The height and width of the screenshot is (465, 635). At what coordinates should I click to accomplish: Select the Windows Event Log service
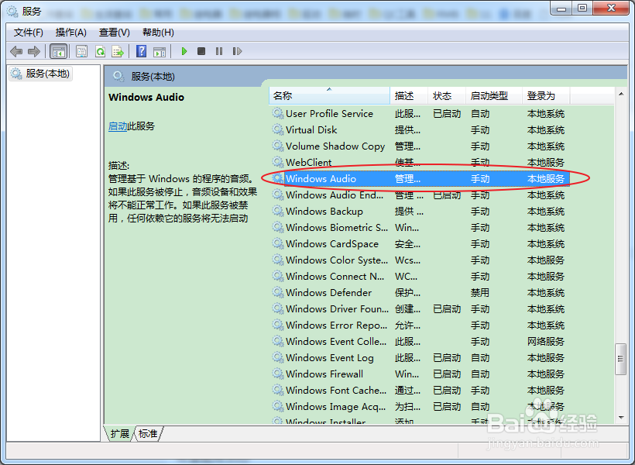tap(419, 357)
